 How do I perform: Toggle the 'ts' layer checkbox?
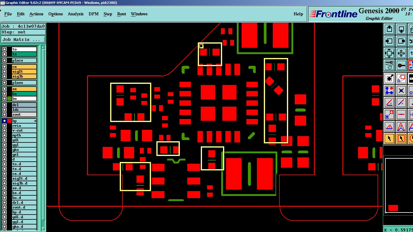5,54
